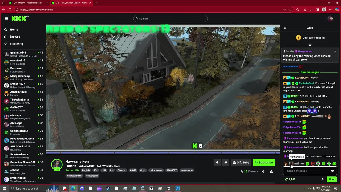Click Hawyanvixen streamer avatar
Screen dimensions: 341x192
57,165
